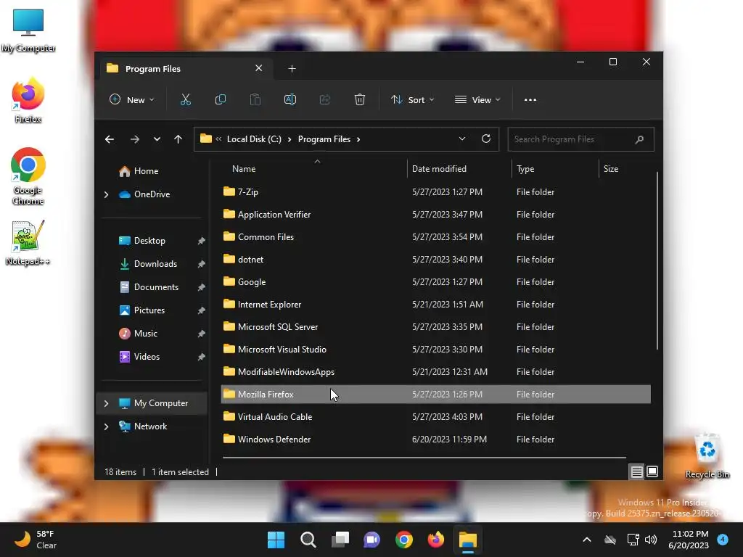The width and height of the screenshot is (743, 557).
Task: Open the View options dropdown
Action: [477, 100]
